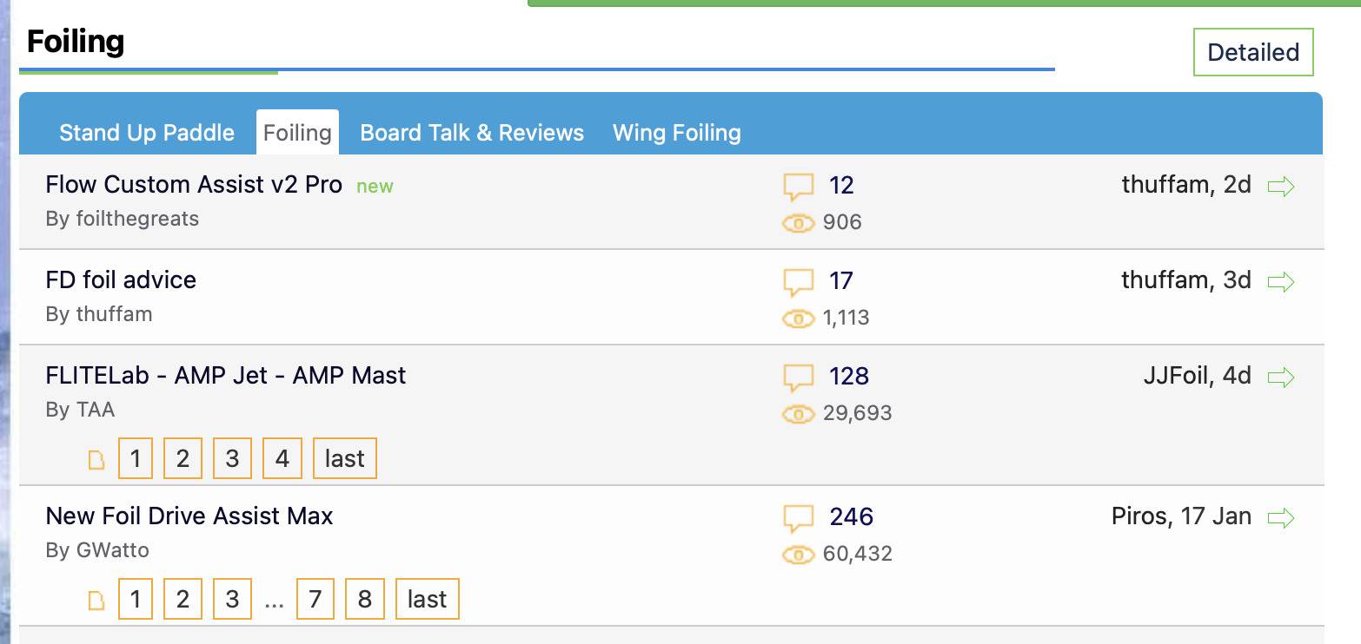
Task: Toggle the Detailed view button
Action: [x=1252, y=52]
